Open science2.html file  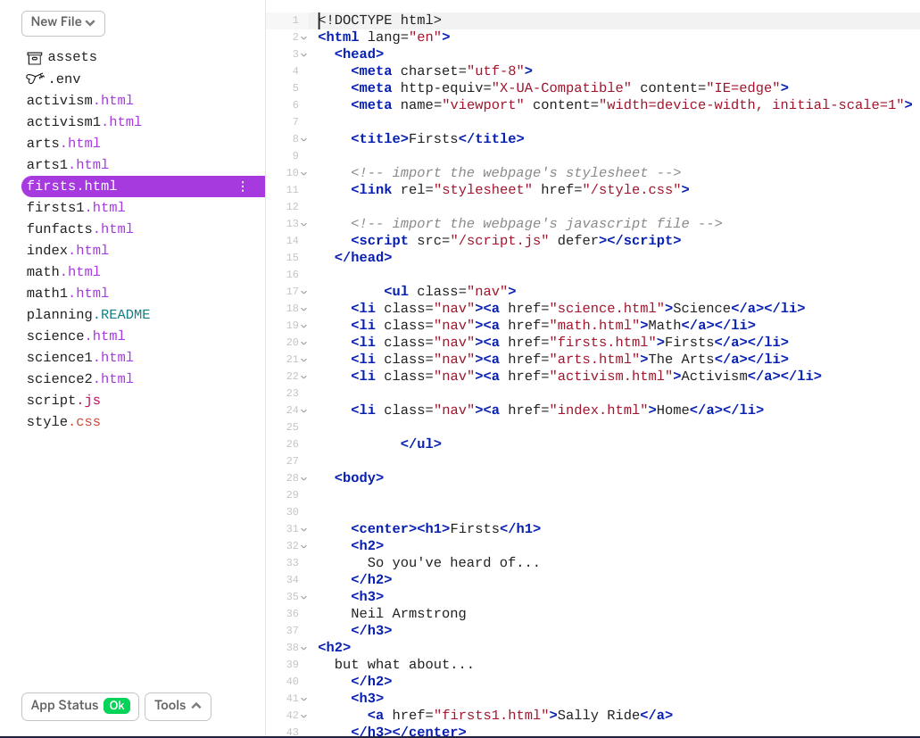tap(79, 378)
